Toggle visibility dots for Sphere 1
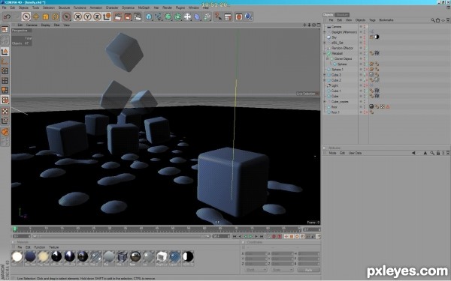The height and width of the screenshot is (281, 451). [365, 70]
